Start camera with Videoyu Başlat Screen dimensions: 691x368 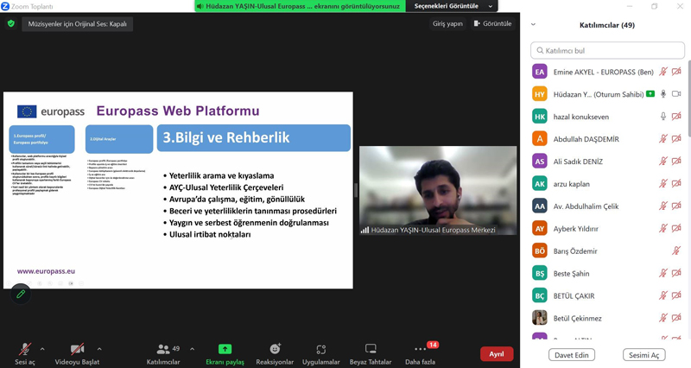[77, 354]
